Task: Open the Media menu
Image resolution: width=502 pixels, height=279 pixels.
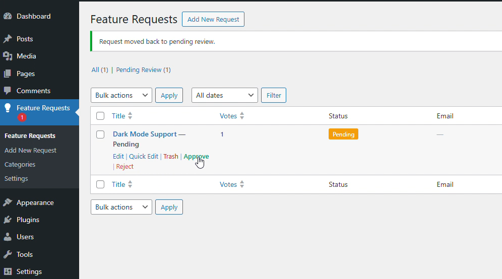Action: (x=26, y=56)
